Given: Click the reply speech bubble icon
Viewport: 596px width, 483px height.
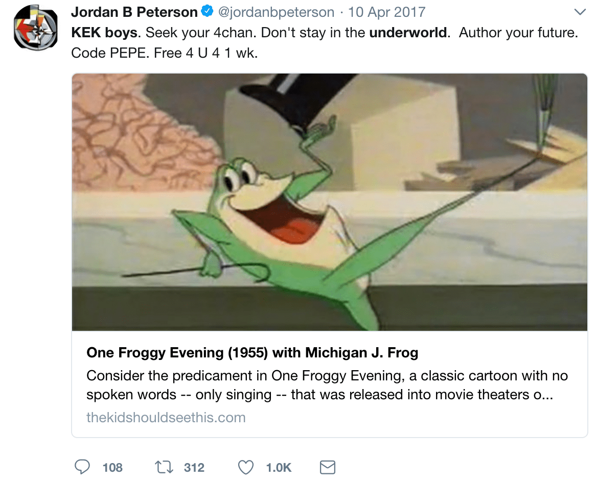Looking at the screenshot, I should click(x=82, y=467).
